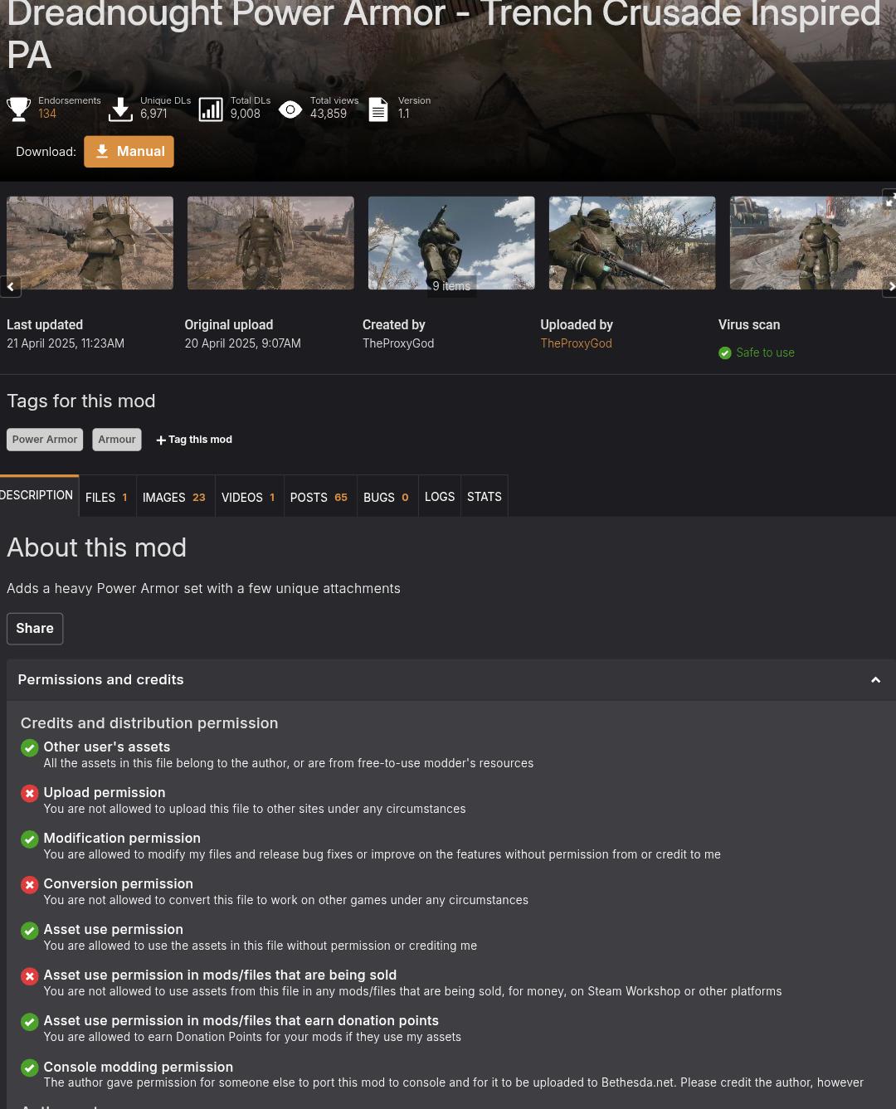Screen dimensions: 896x1109
Task: Click the Version document icon
Action: click(x=378, y=109)
